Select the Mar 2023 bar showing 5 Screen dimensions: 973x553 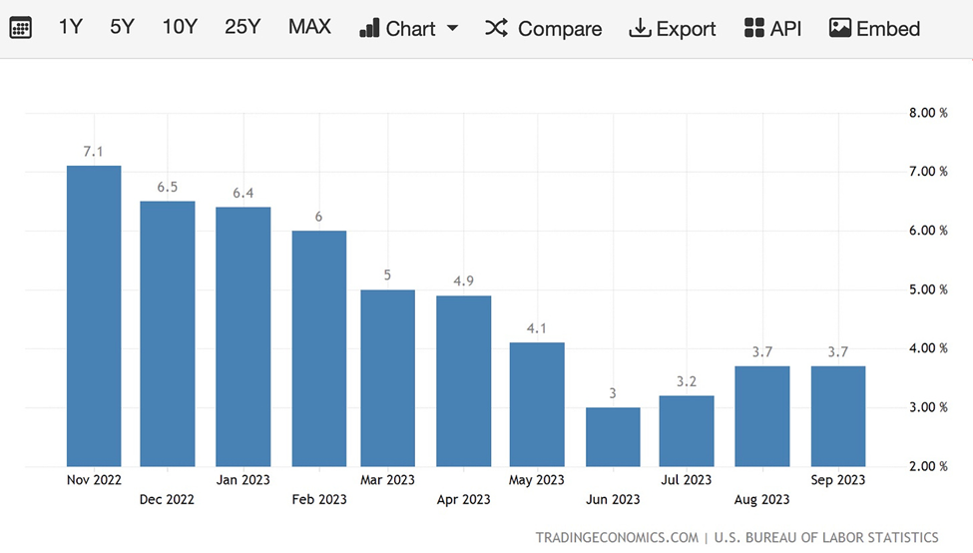click(x=387, y=377)
